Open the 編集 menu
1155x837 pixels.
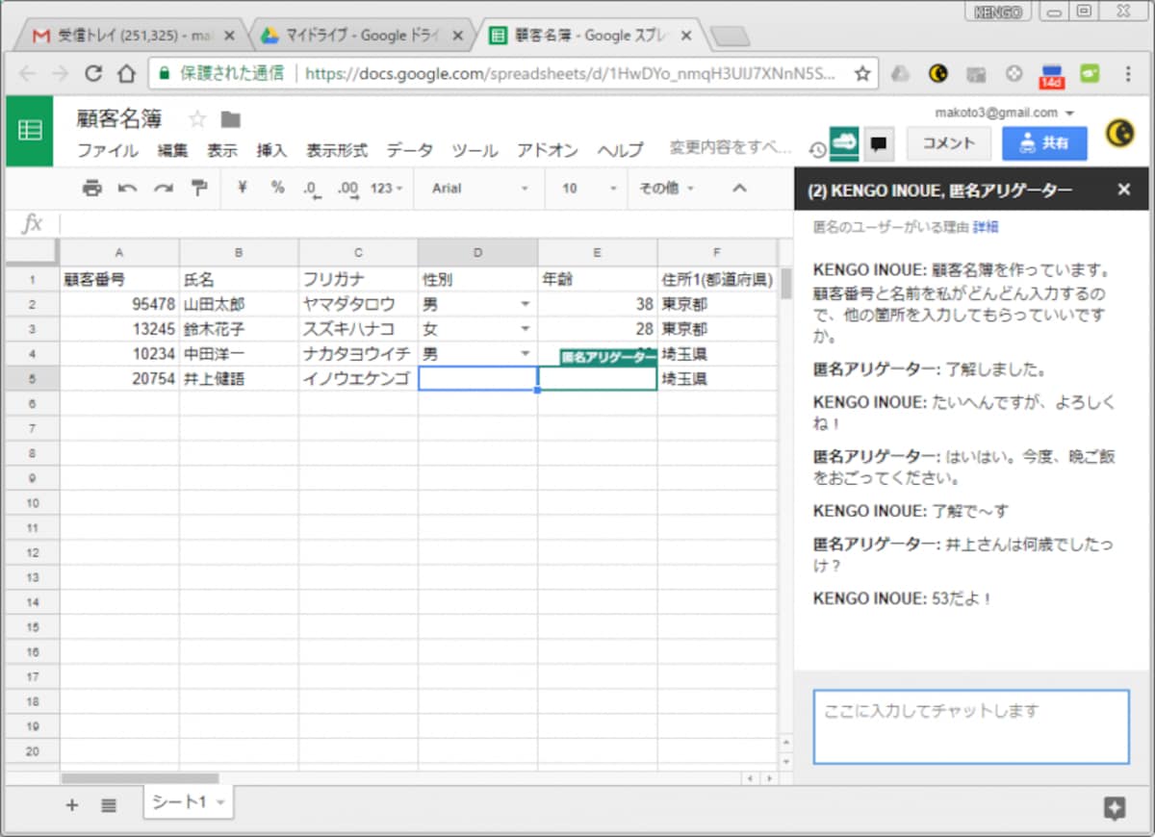[x=173, y=150]
